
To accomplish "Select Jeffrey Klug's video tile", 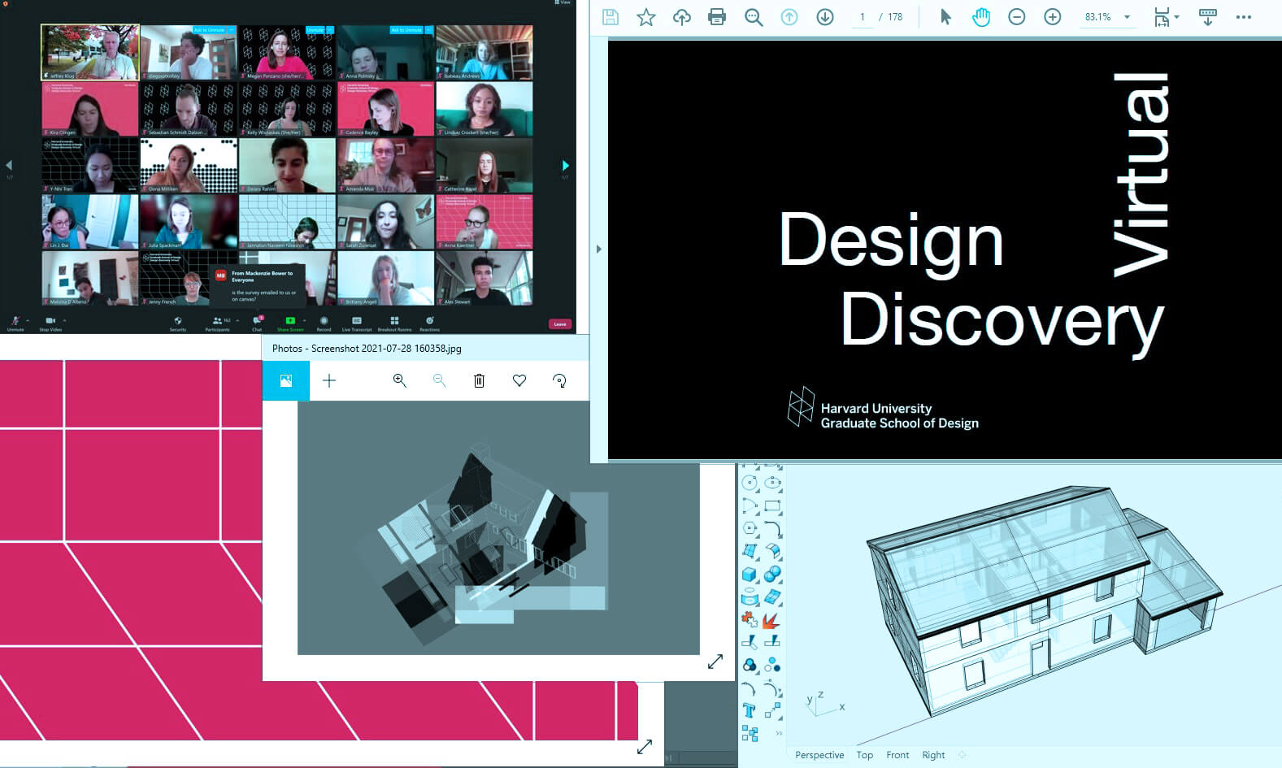I will 90,52.
